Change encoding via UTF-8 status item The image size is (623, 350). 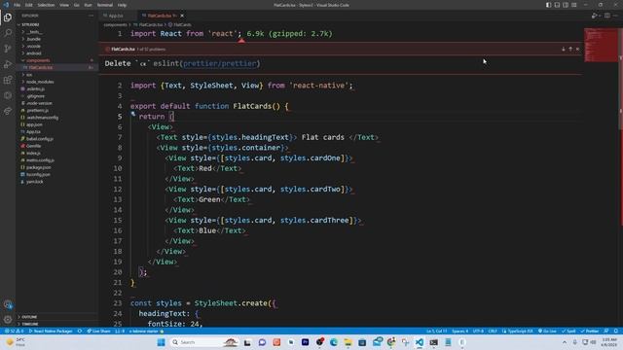[x=478, y=331]
